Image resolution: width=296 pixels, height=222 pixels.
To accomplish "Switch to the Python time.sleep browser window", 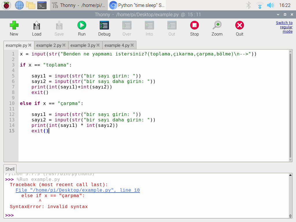I will 137,5.
